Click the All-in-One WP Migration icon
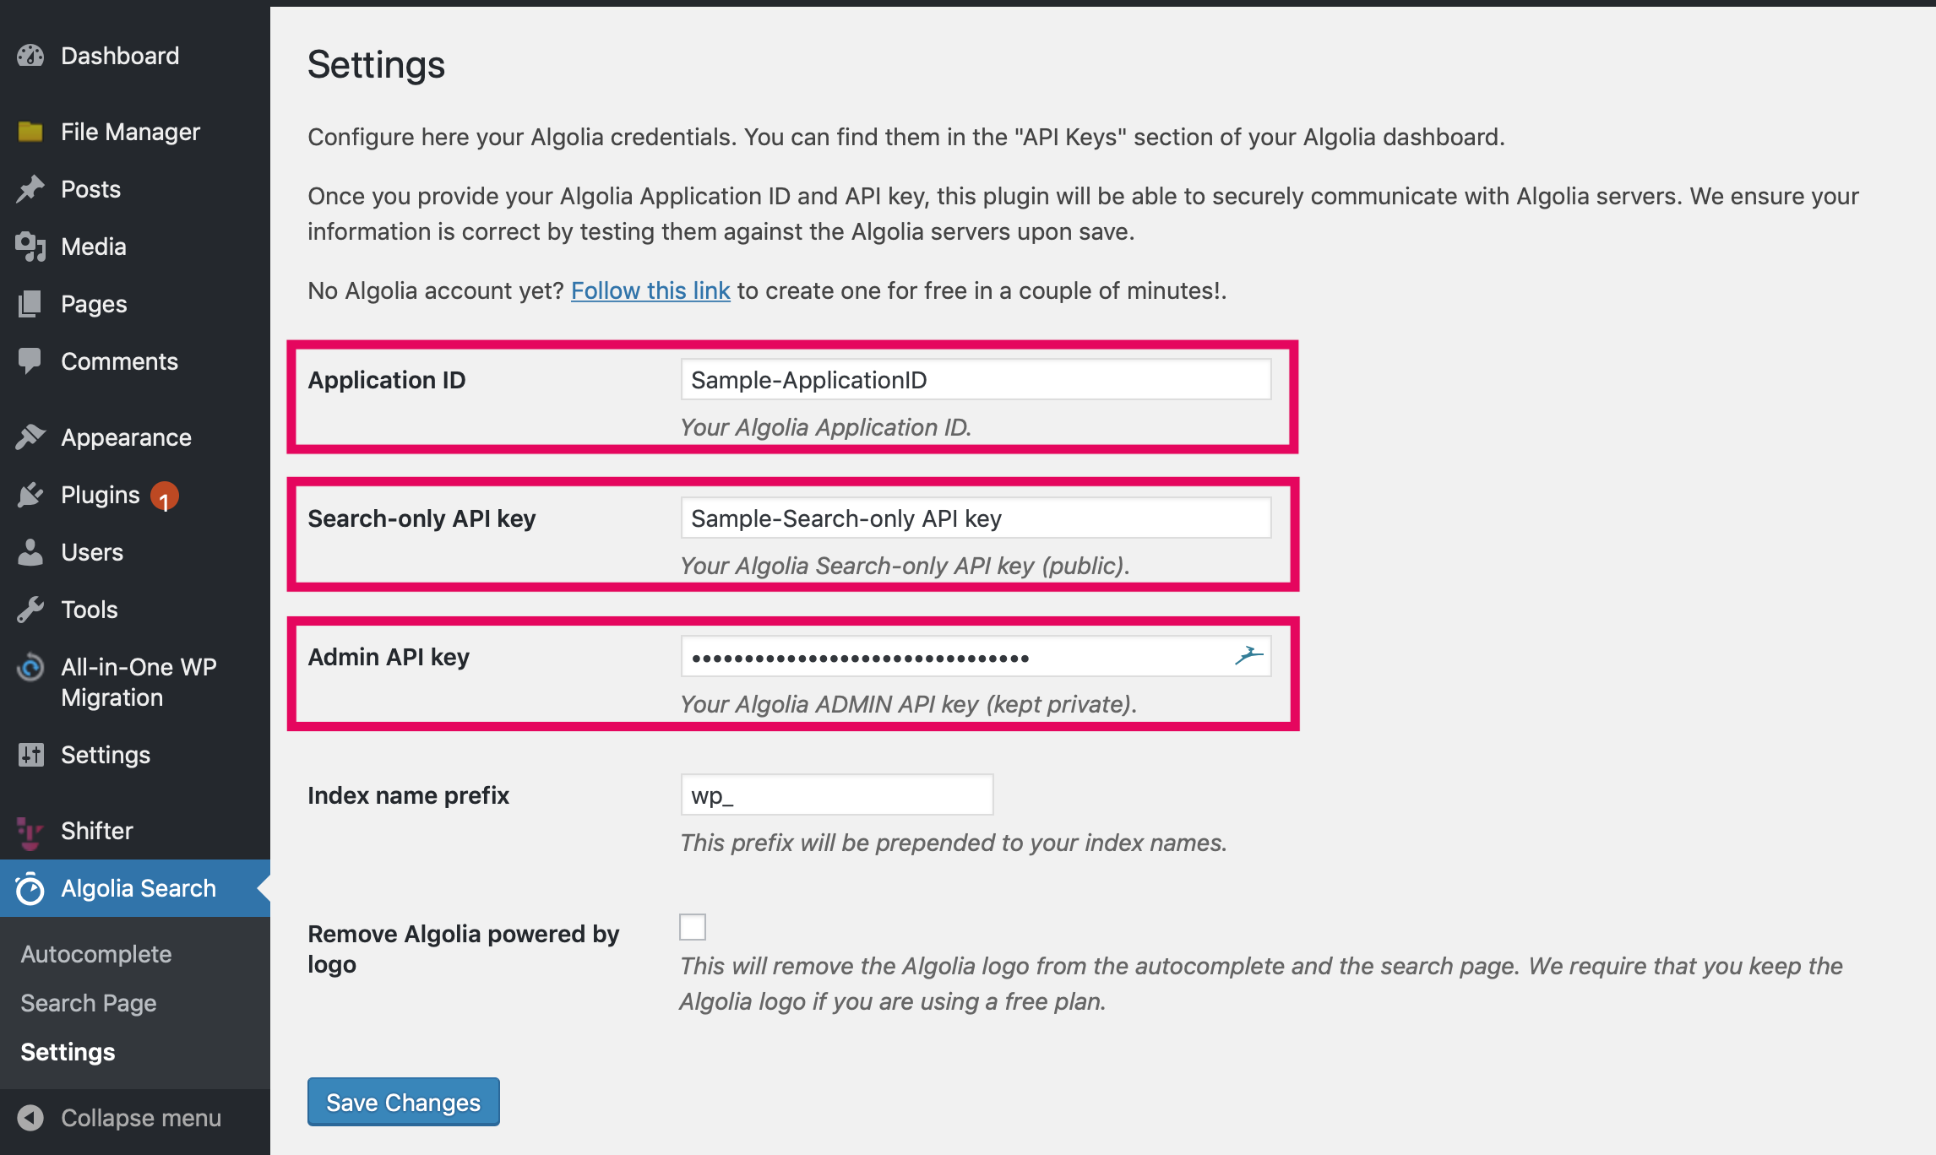1936x1155 pixels. point(30,667)
